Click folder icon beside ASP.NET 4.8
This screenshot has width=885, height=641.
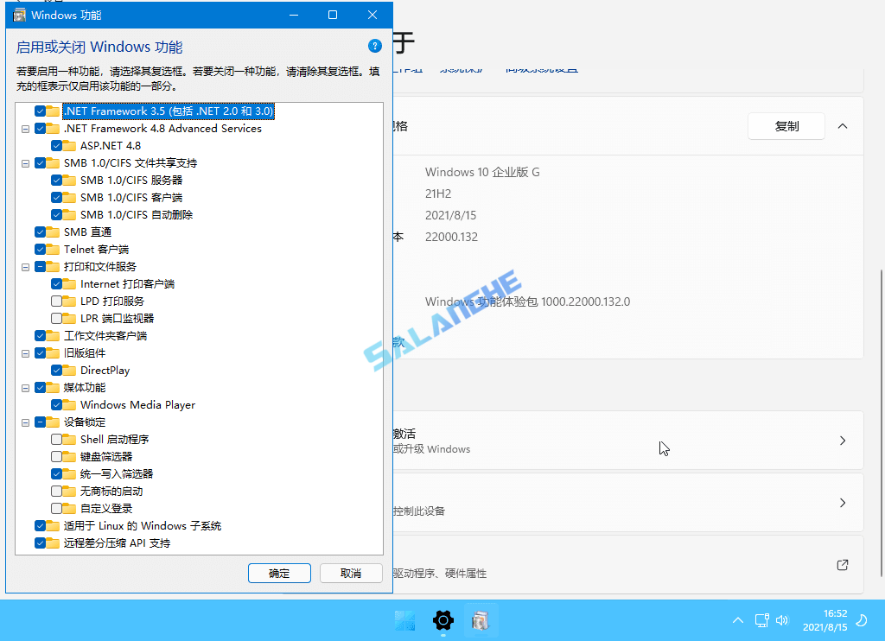coord(69,146)
